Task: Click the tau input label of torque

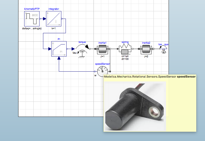Action: click(x=75, y=53)
